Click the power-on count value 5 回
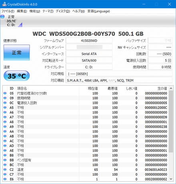This screenshot has height=184, width=176. (160, 61)
